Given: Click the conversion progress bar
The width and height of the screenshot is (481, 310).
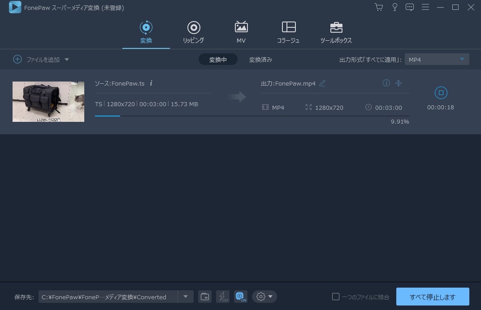Looking at the screenshot, I should point(252,116).
